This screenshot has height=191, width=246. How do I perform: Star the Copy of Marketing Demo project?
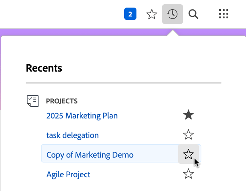[188, 154]
